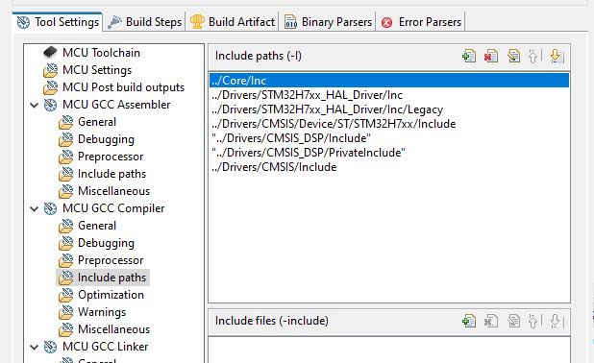Open Preprocessor under MCU GCC Assembler
This screenshot has width=594, height=363.
click(111, 157)
